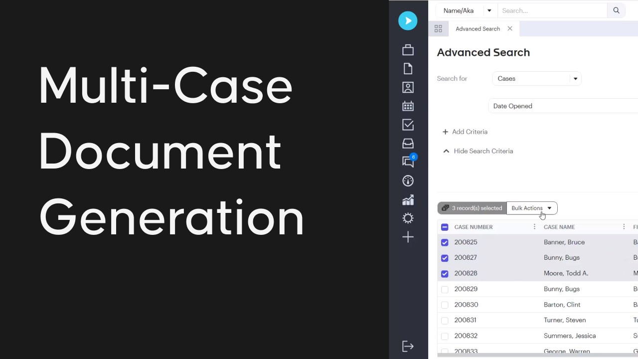The height and width of the screenshot is (359, 638).
Task: Click Add Criteria link
Action: 465,132
